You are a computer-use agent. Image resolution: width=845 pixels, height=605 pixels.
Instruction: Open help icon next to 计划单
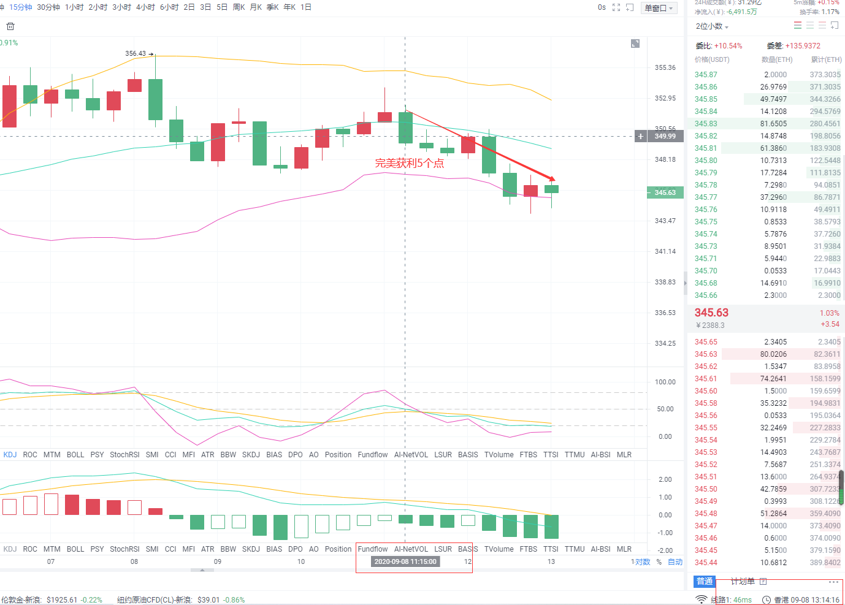tap(763, 581)
